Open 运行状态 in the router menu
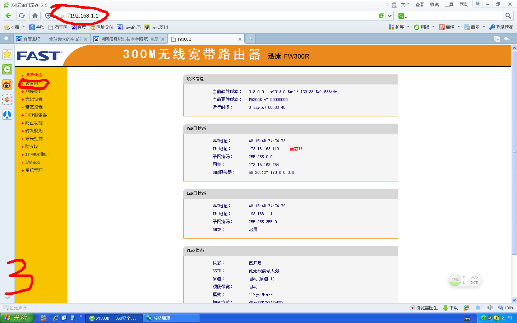Image resolution: width=517 pixels, height=323 pixels. (34, 75)
